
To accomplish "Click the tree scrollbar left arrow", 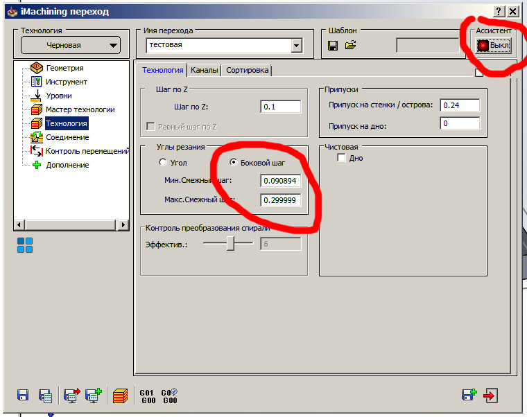I will coord(19,224).
